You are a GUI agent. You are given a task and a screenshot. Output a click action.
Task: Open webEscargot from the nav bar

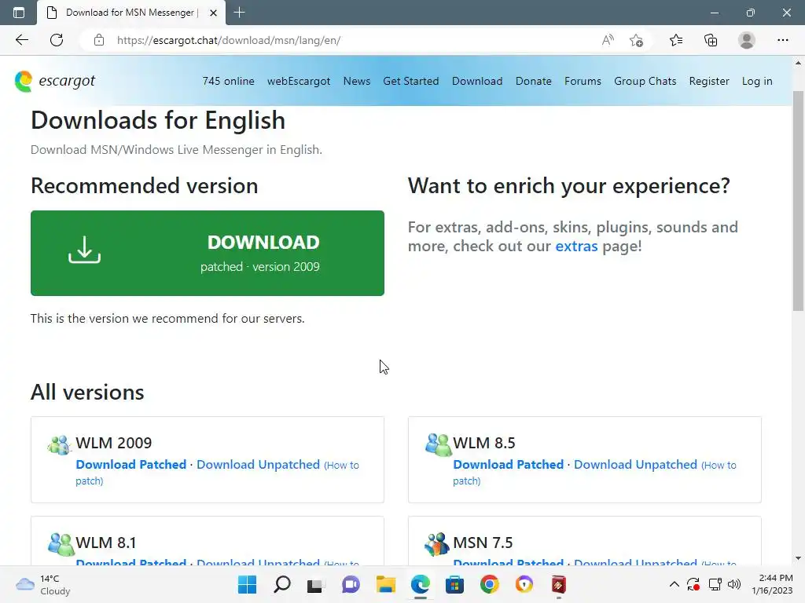coord(299,81)
